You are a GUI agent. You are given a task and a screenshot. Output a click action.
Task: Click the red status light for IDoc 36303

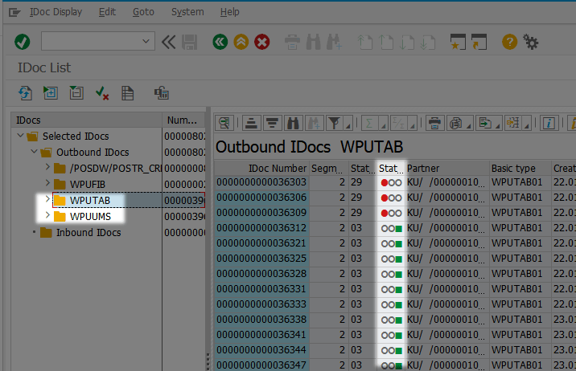point(385,183)
